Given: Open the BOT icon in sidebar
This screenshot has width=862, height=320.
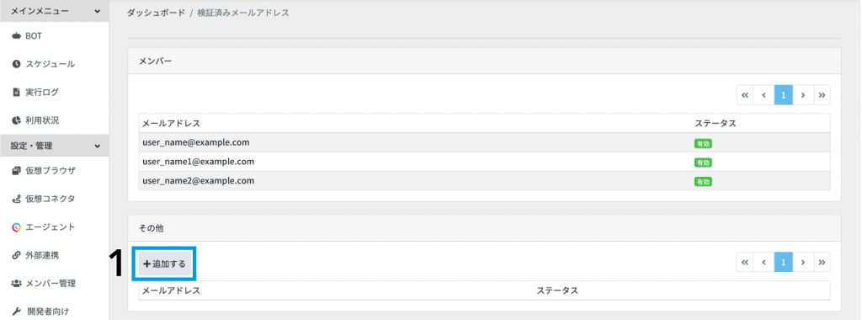Looking at the screenshot, I should coord(16,36).
